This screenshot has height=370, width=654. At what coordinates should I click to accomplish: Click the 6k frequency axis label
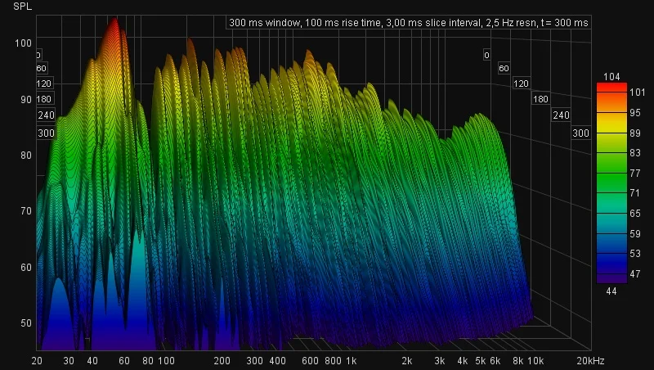(x=495, y=360)
